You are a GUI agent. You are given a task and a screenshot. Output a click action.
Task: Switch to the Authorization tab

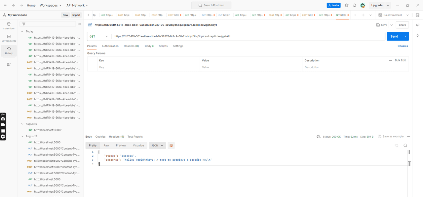coord(110,46)
